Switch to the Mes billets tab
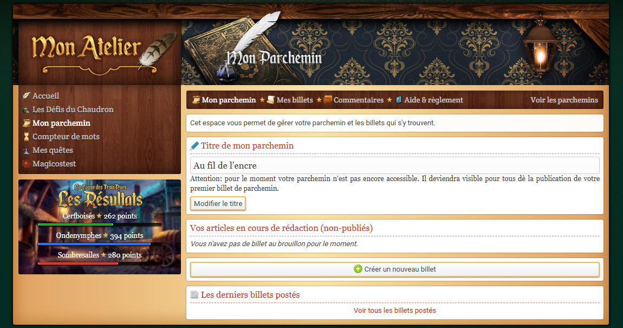The width and height of the screenshot is (623, 328). [x=295, y=100]
